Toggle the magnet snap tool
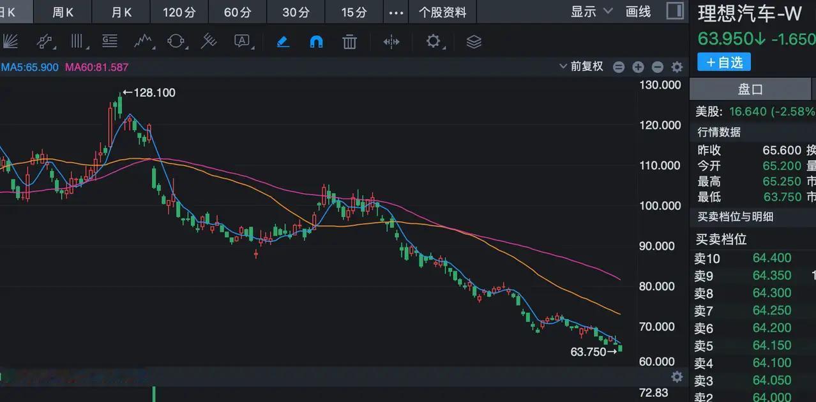Image resolution: width=816 pixels, height=402 pixels. (x=315, y=41)
